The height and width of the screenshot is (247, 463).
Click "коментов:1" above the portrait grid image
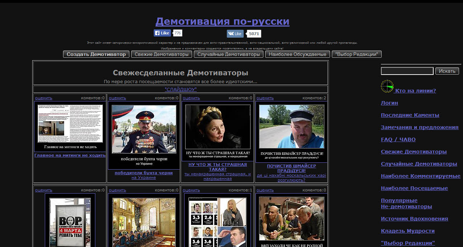240,190
